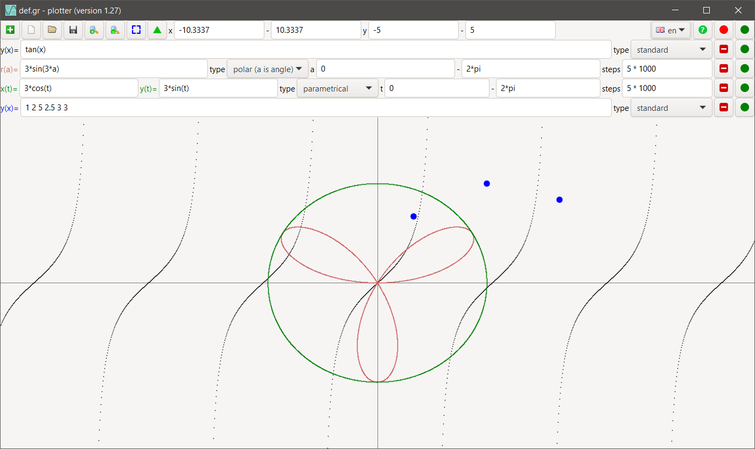Click the x maximum field showing 10.3337
The image size is (755, 449).
[x=316, y=30]
